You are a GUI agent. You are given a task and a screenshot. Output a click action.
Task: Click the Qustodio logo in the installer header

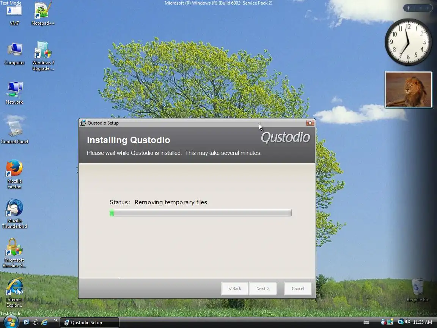pyautogui.click(x=285, y=138)
